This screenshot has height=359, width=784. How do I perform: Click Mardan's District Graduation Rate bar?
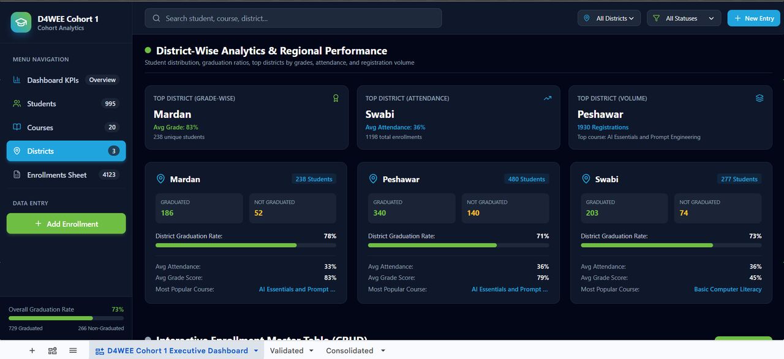coord(246,245)
